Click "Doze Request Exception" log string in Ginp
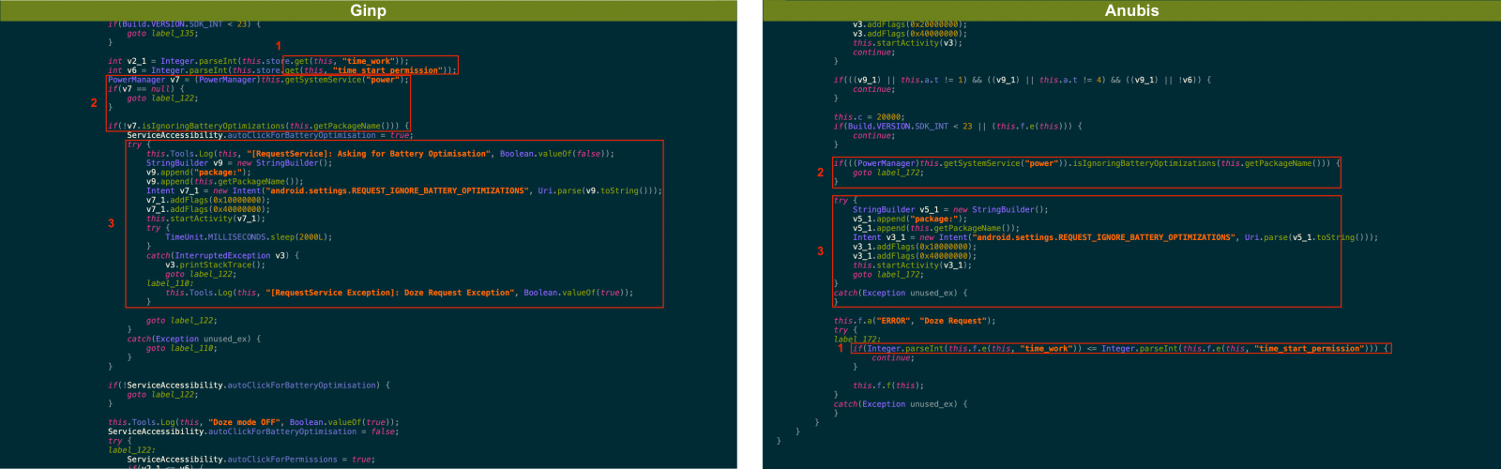 [x=390, y=293]
